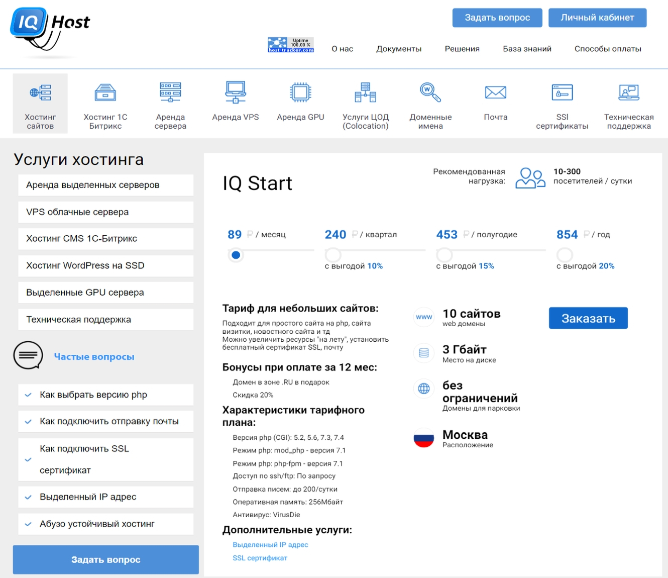Click the text Антивирус: VirusDie
This screenshot has height=578, width=668.
coord(266,515)
